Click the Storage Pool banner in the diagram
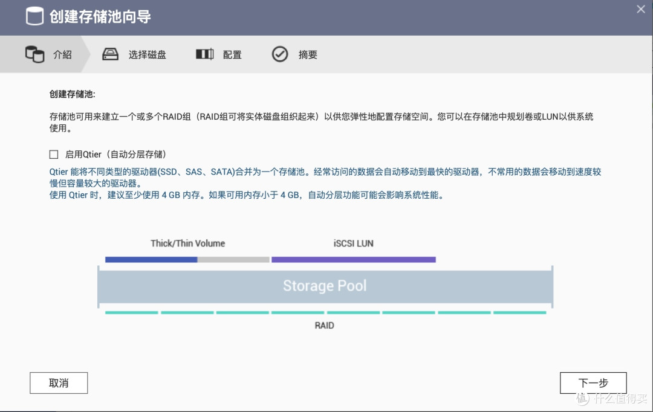 pyautogui.click(x=325, y=285)
